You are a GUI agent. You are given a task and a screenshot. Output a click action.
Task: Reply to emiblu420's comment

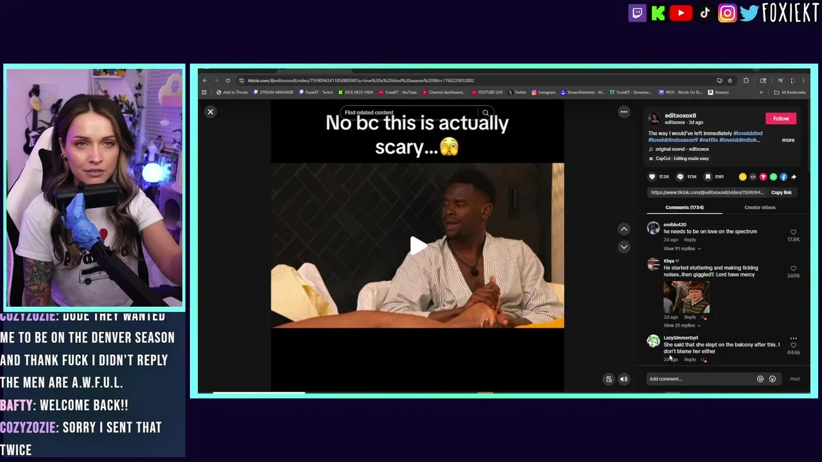(690, 240)
